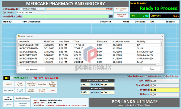
Task: Click the discount Rs. amount field
Action: coord(108,85)
